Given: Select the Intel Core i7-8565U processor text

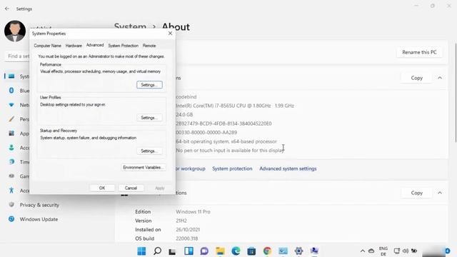Looking at the screenshot, I should pos(235,106).
